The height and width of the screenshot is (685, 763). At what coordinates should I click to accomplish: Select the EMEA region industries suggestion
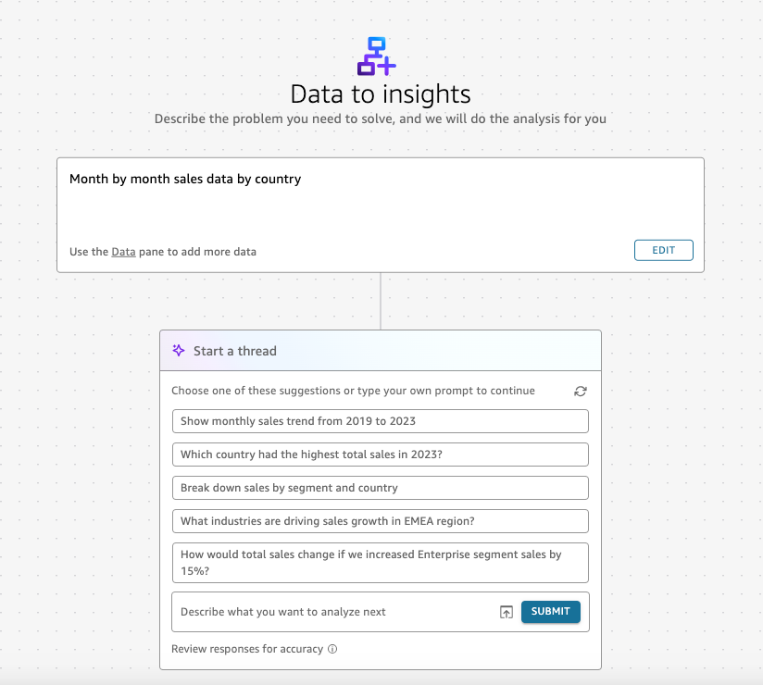[x=380, y=521]
